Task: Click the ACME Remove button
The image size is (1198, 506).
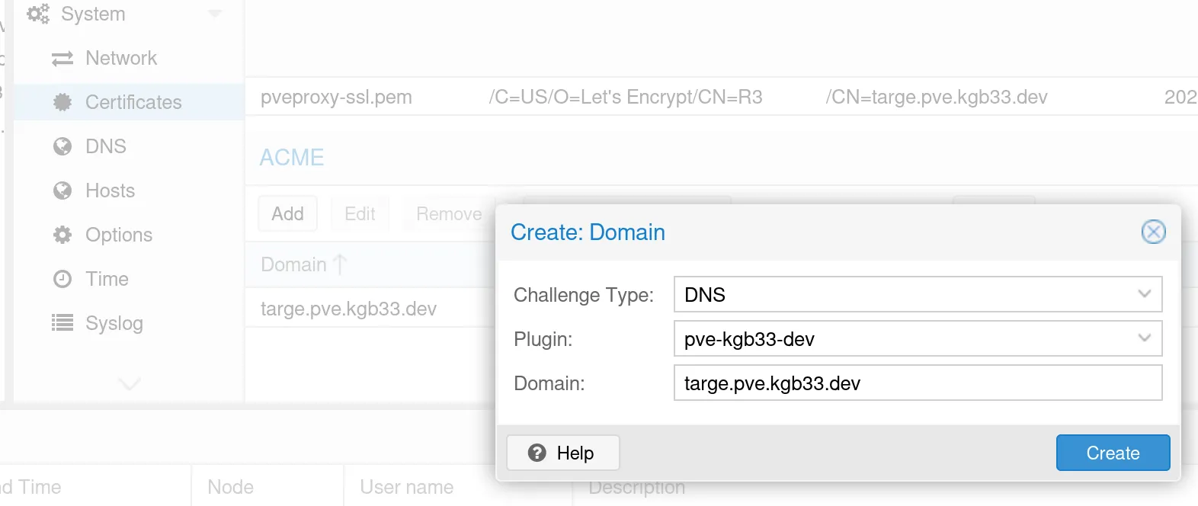Action: pos(449,214)
